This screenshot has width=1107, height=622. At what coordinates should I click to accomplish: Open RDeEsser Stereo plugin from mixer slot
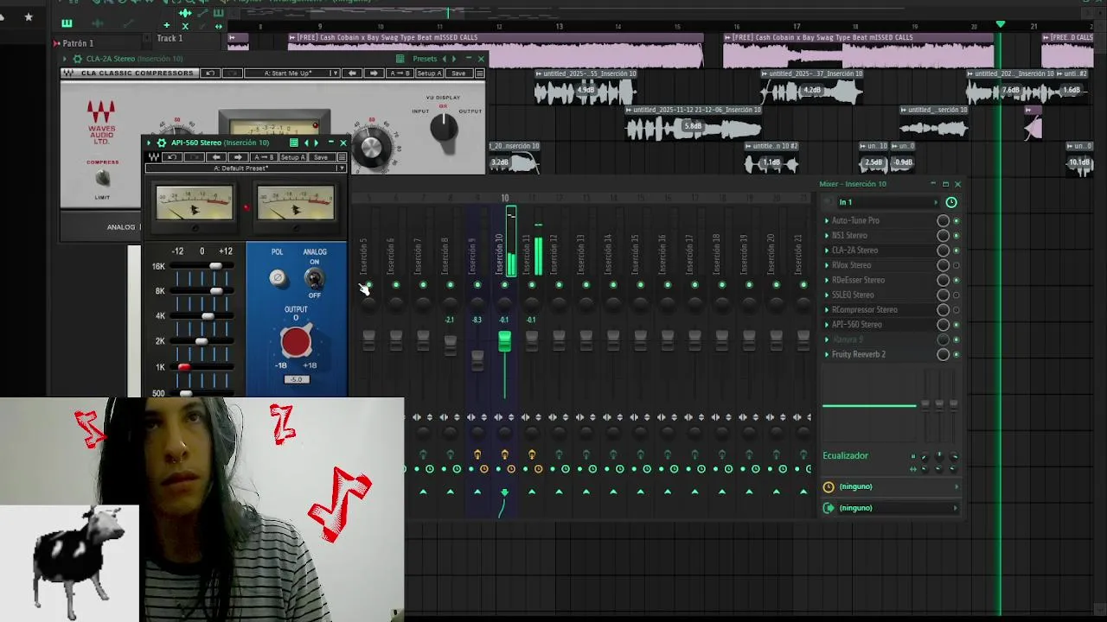coord(858,280)
